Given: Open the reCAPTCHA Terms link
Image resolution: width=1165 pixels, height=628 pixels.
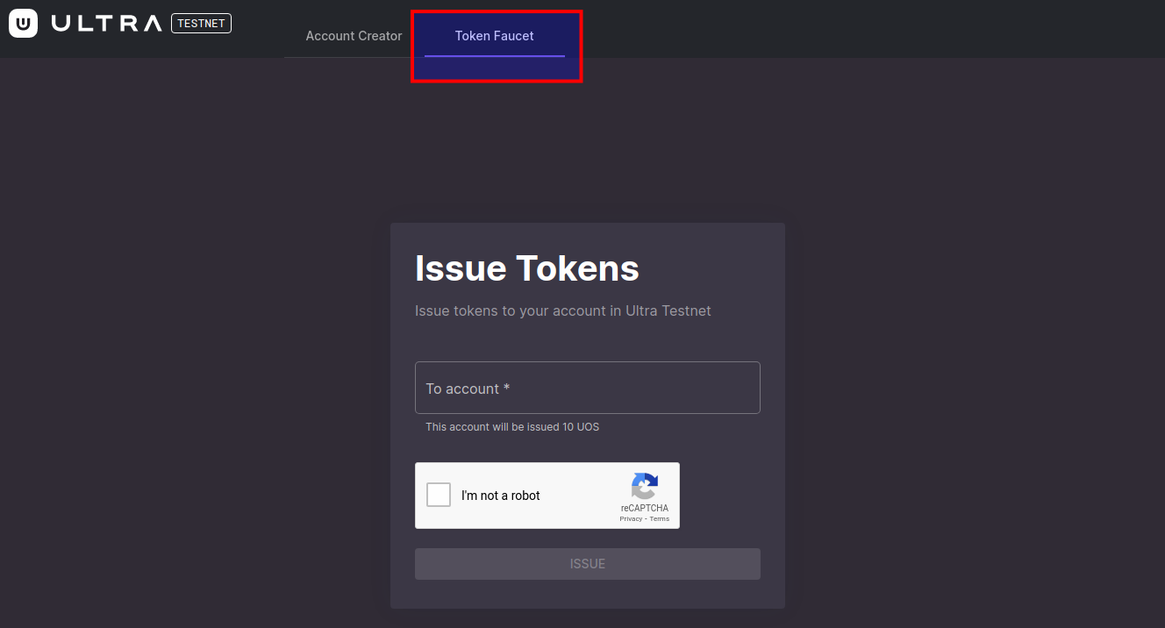Looking at the screenshot, I should click(x=659, y=518).
